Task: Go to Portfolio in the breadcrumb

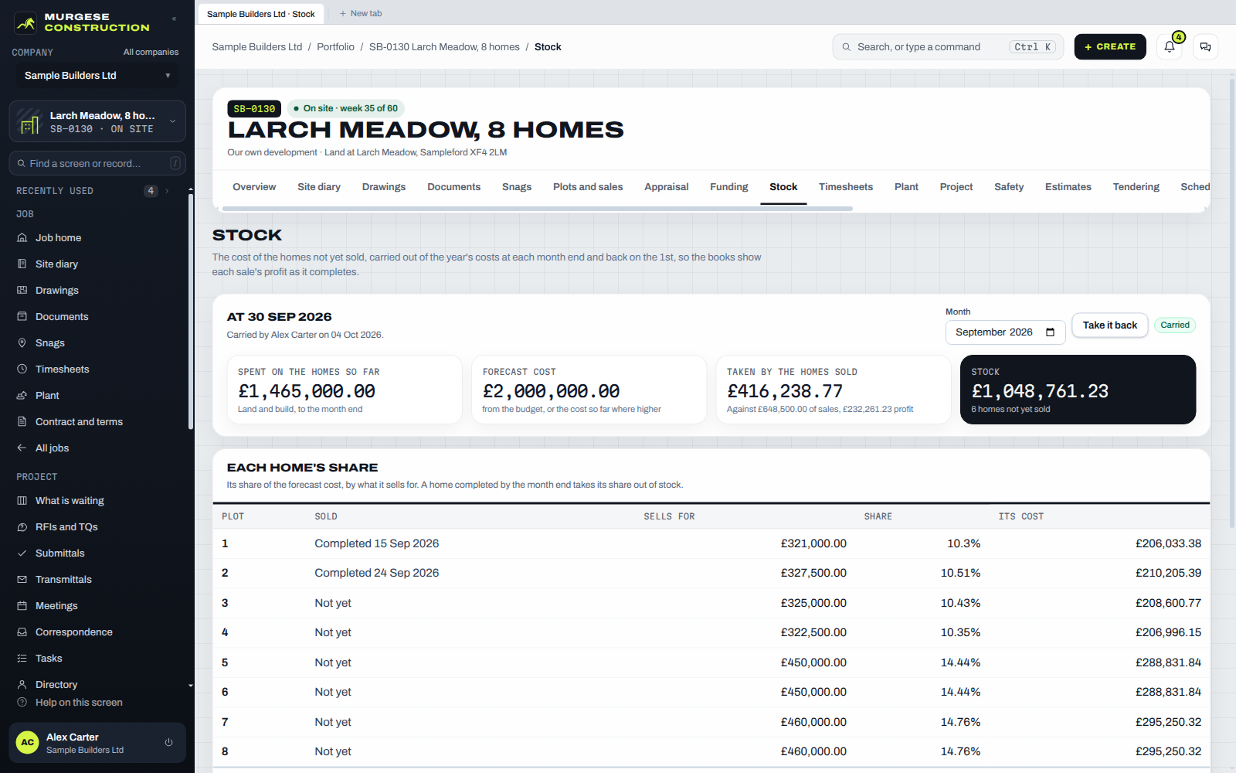Action: pos(335,47)
